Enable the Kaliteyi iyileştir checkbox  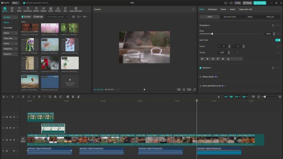201,77
